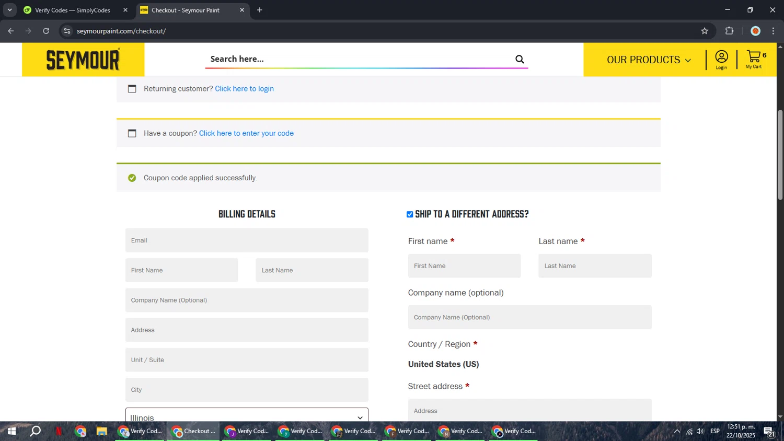Click shipping Company Name (Optional) field
This screenshot has width=784, height=441.
click(529, 317)
